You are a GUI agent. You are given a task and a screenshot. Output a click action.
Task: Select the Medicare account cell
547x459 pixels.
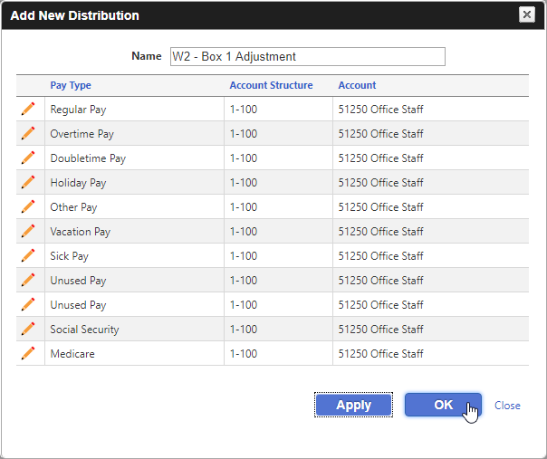click(430, 353)
